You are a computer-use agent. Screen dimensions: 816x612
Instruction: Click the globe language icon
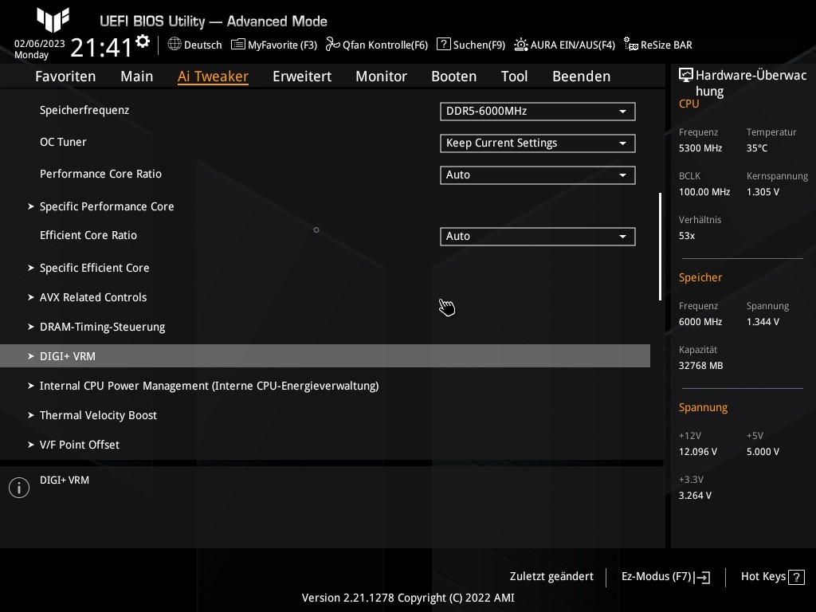tap(175, 45)
